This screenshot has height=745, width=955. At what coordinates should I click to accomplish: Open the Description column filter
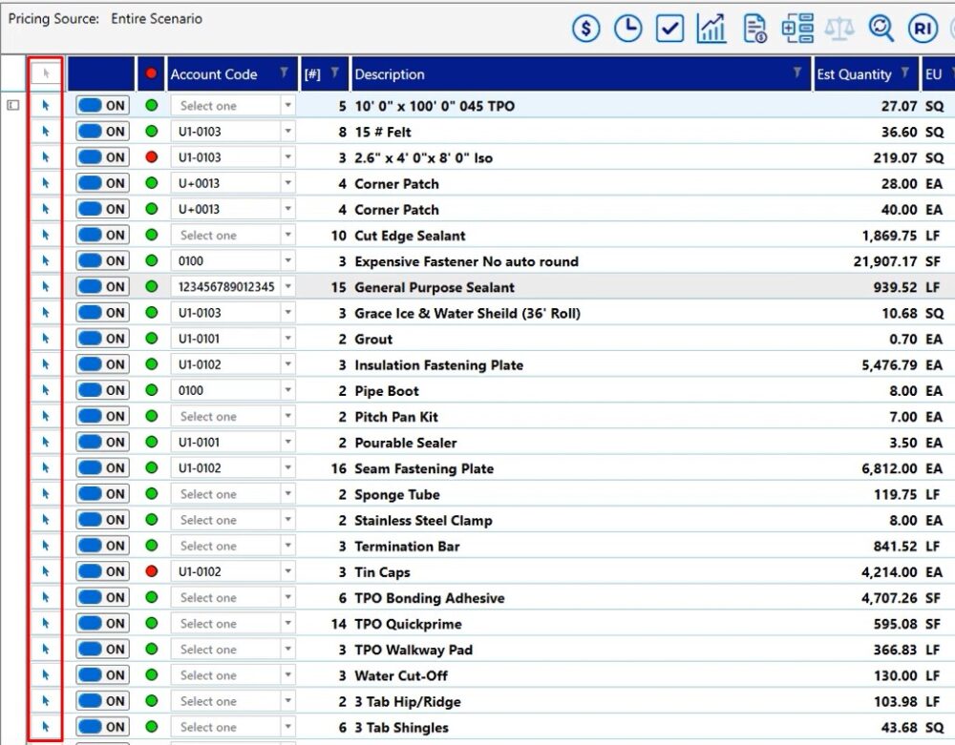pos(797,73)
